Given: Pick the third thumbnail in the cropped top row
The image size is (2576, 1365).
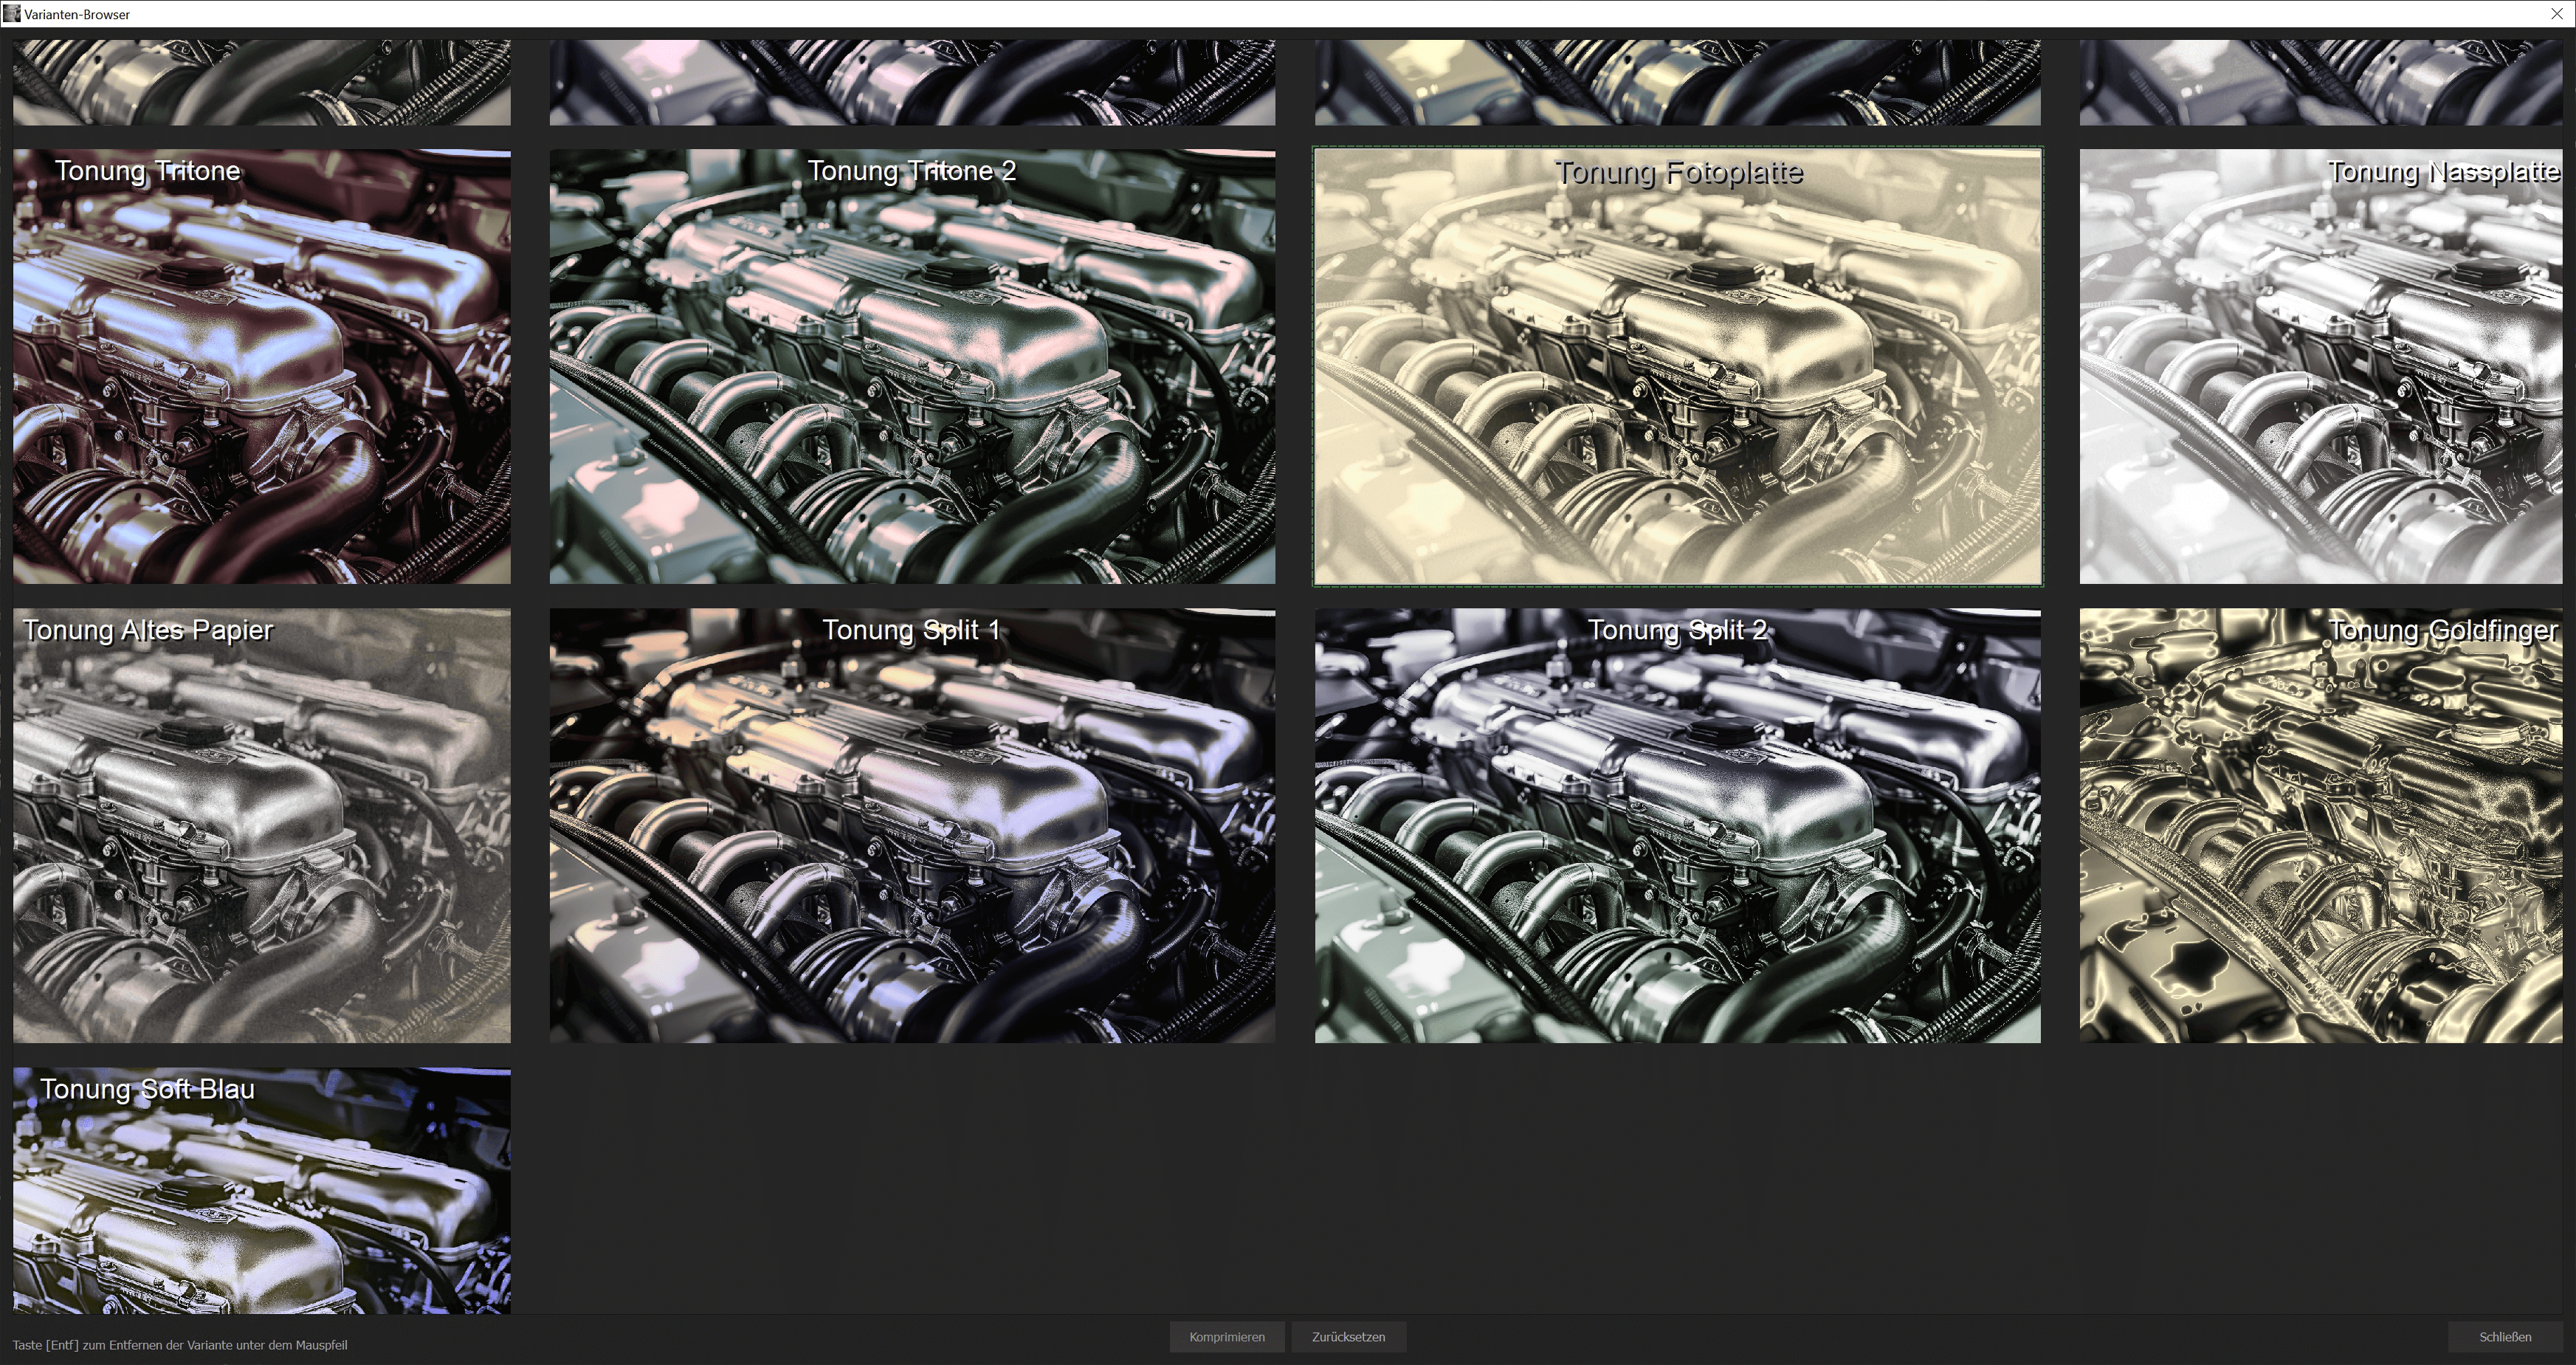Looking at the screenshot, I should coord(1677,82).
